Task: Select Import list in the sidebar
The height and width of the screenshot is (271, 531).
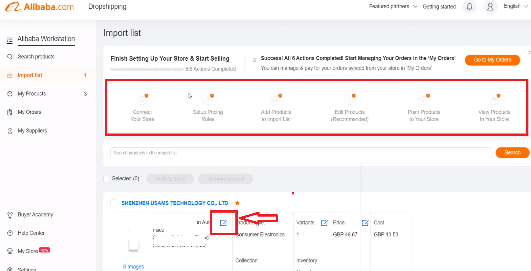Action: pyautogui.click(x=30, y=75)
